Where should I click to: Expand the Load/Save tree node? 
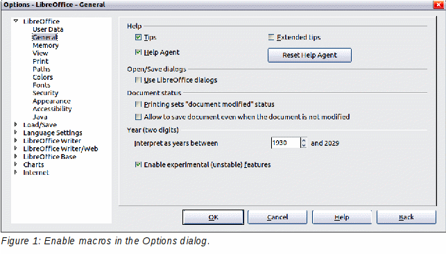coord(16,125)
